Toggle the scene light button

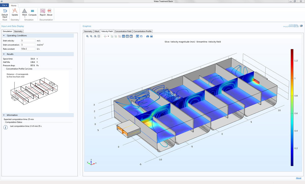pos(138,36)
